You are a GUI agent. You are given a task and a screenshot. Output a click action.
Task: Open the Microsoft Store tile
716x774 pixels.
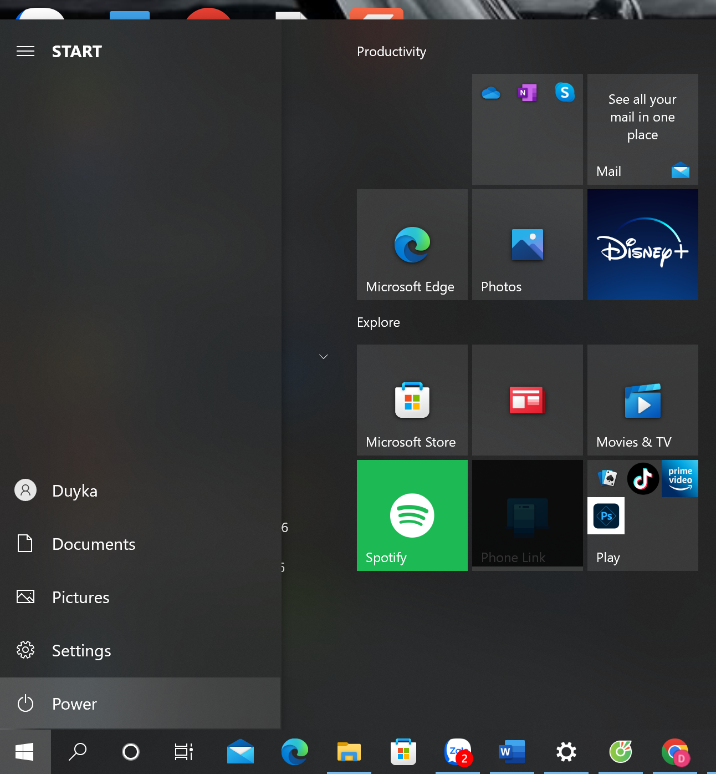click(412, 400)
